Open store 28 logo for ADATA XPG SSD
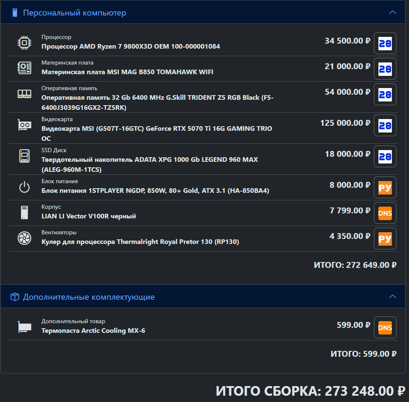 point(385,157)
